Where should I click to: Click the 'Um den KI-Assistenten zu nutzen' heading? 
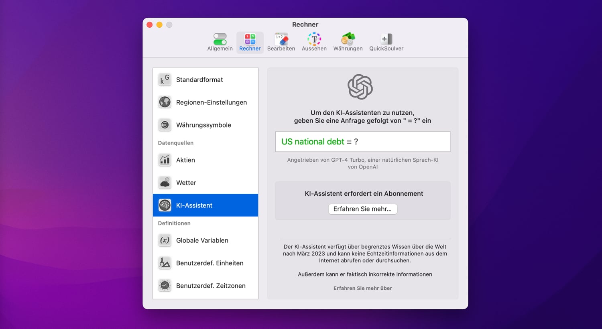tap(362, 117)
